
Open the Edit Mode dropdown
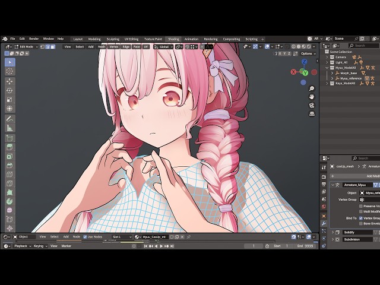pyautogui.click(x=26, y=47)
